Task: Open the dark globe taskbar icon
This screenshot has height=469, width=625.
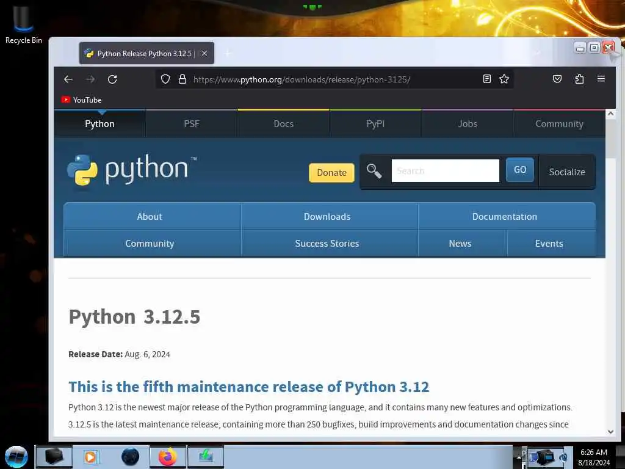Action: pyautogui.click(x=131, y=457)
